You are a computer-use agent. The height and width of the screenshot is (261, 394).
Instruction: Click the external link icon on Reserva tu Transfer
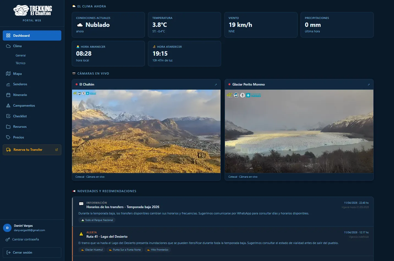tap(57, 150)
